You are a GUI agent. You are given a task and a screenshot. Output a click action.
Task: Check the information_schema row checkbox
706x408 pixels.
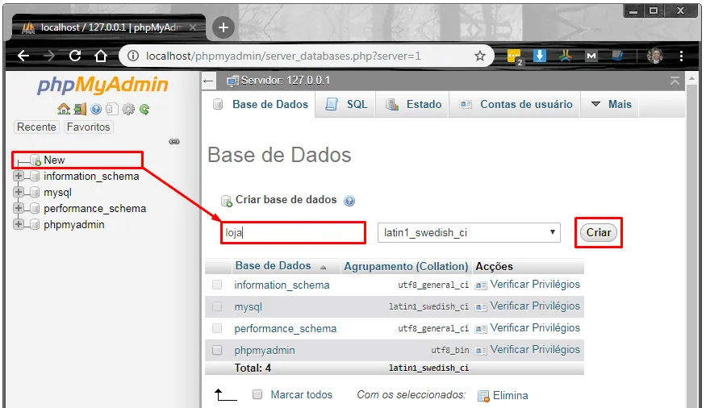217,285
